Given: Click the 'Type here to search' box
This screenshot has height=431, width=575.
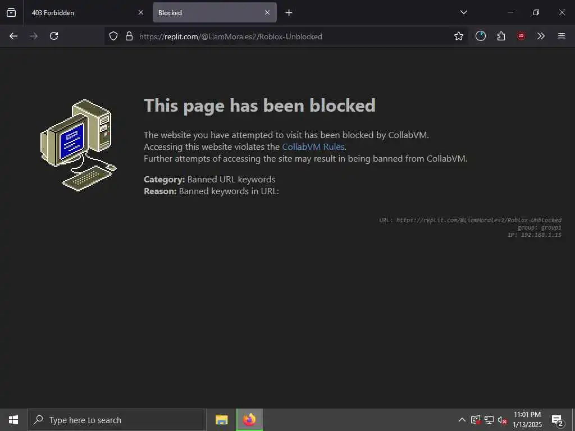Looking at the screenshot, I should point(117,420).
